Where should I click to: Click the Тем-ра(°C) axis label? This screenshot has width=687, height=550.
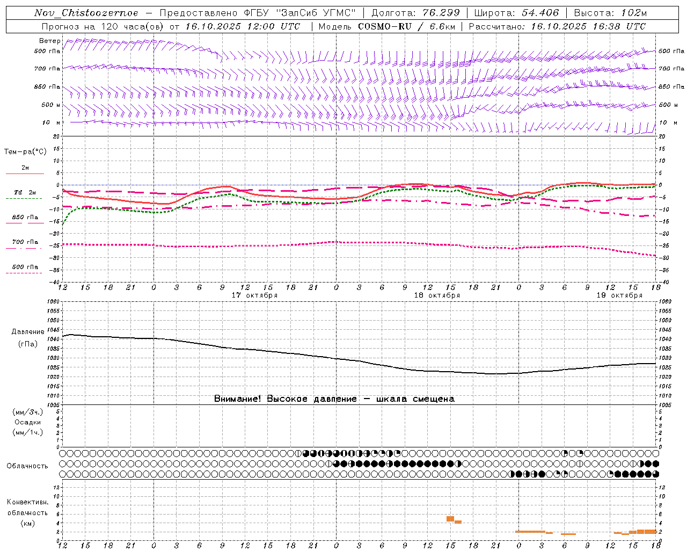pyautogui.click(x=25, y=152)
